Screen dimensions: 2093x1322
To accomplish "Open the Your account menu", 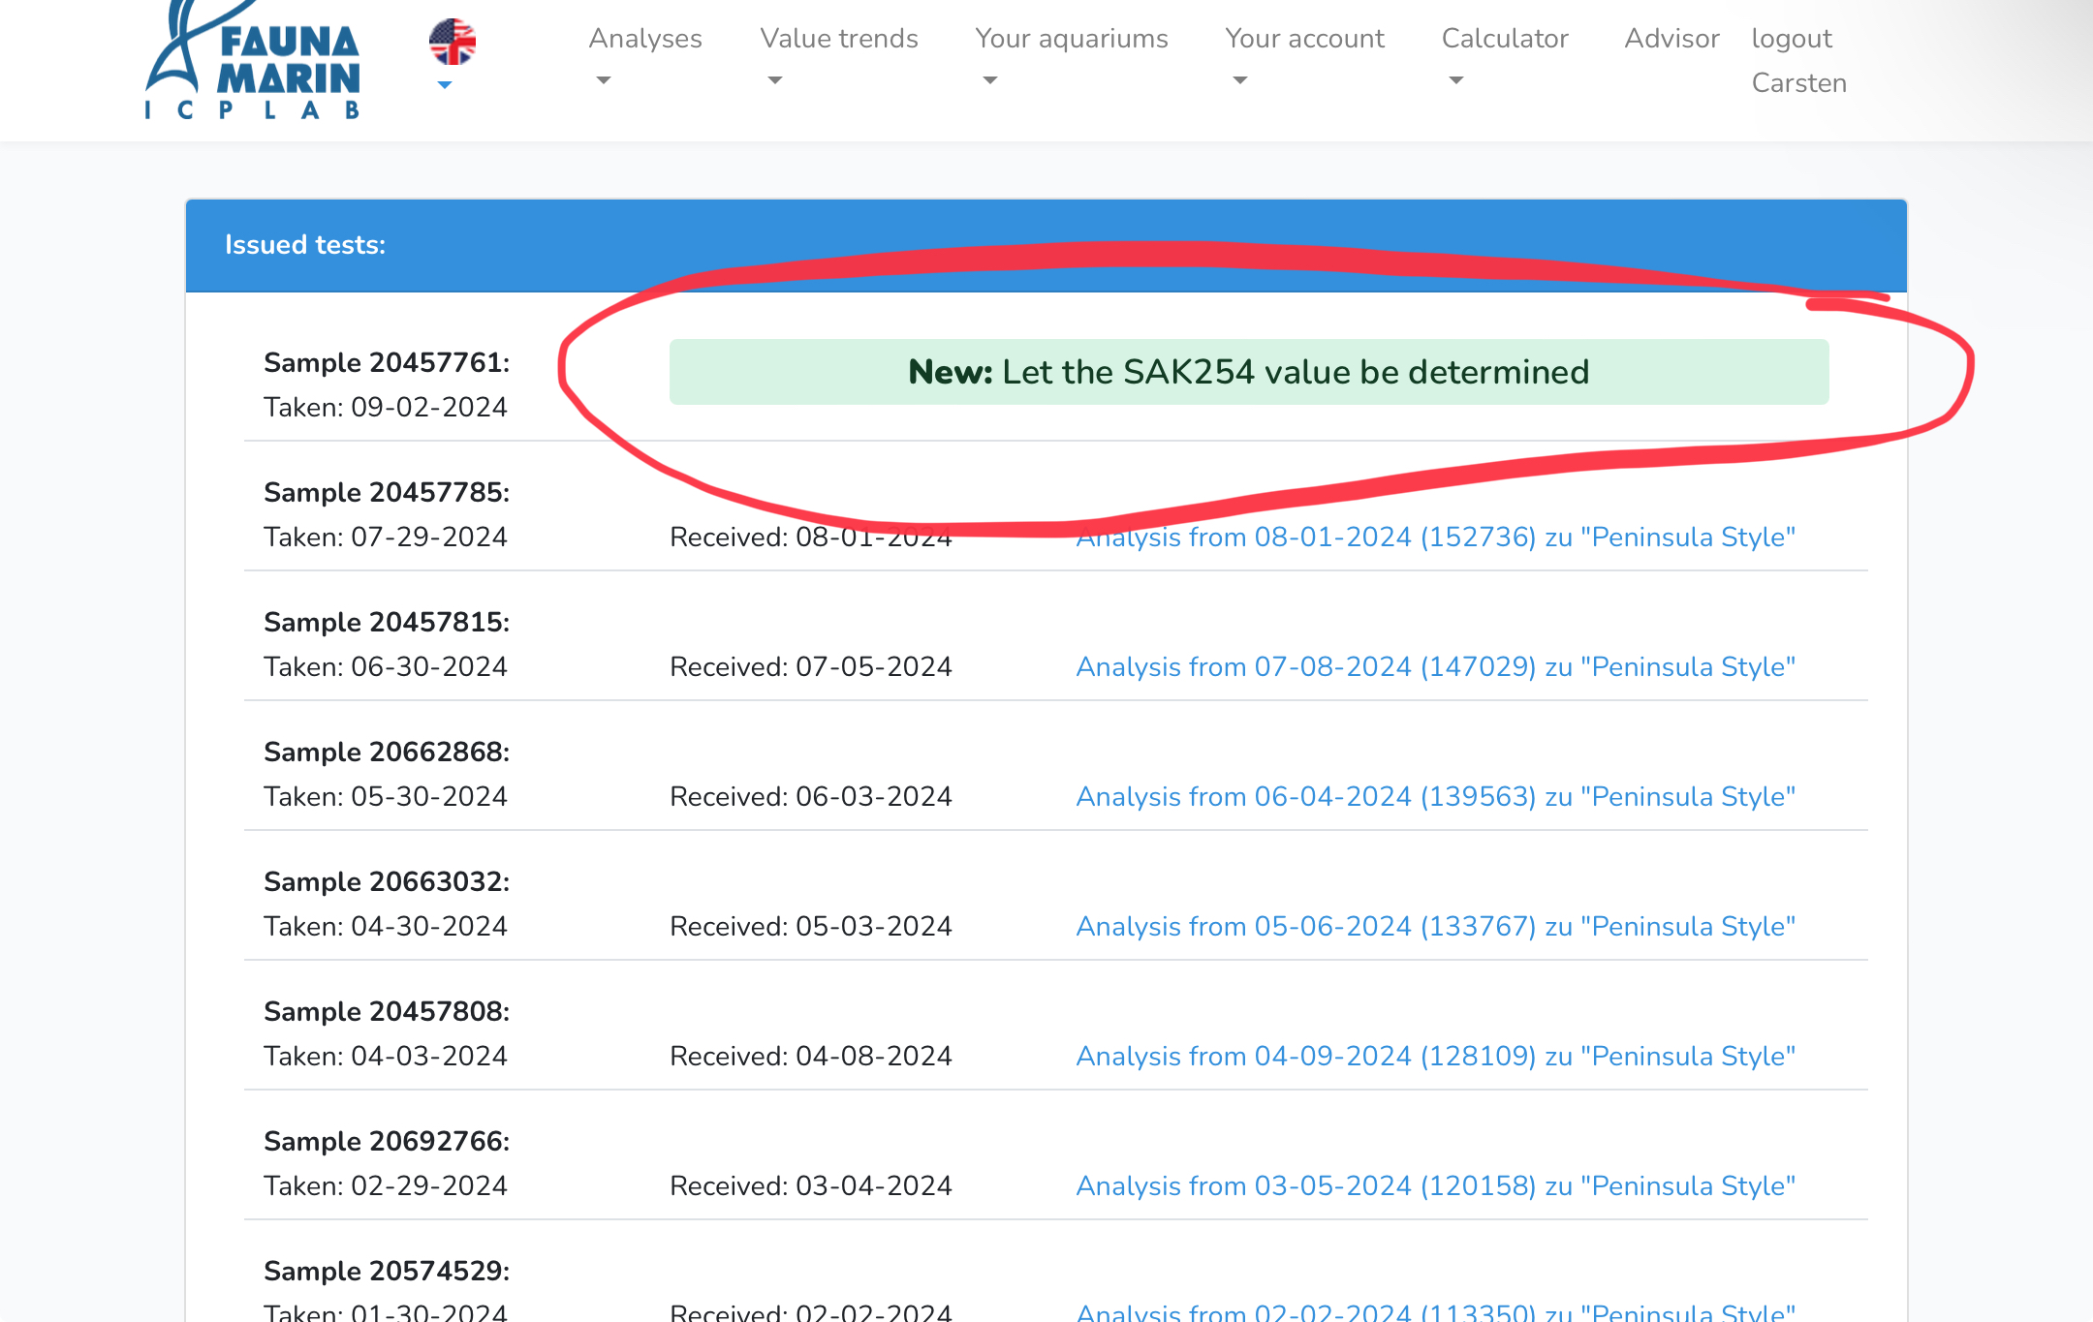I will [1304, 39].
